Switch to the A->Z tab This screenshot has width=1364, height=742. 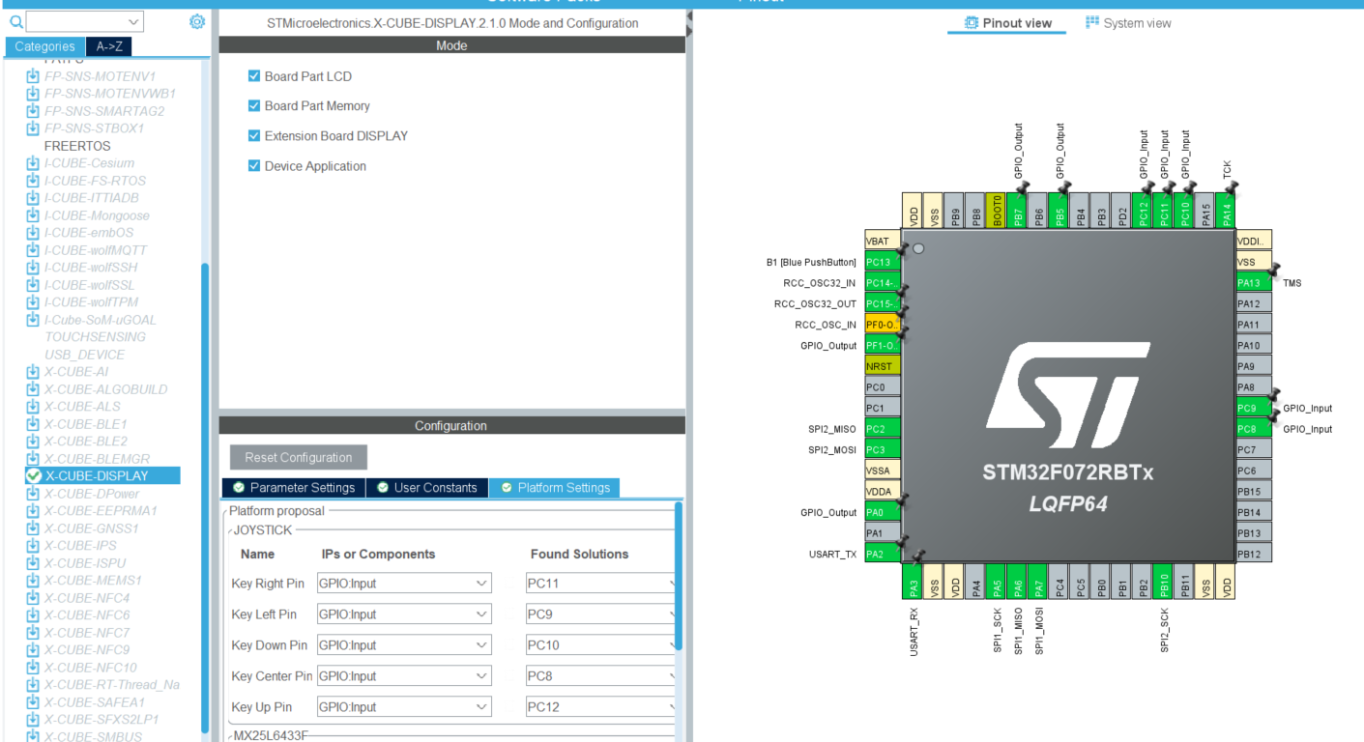point(108,45)
